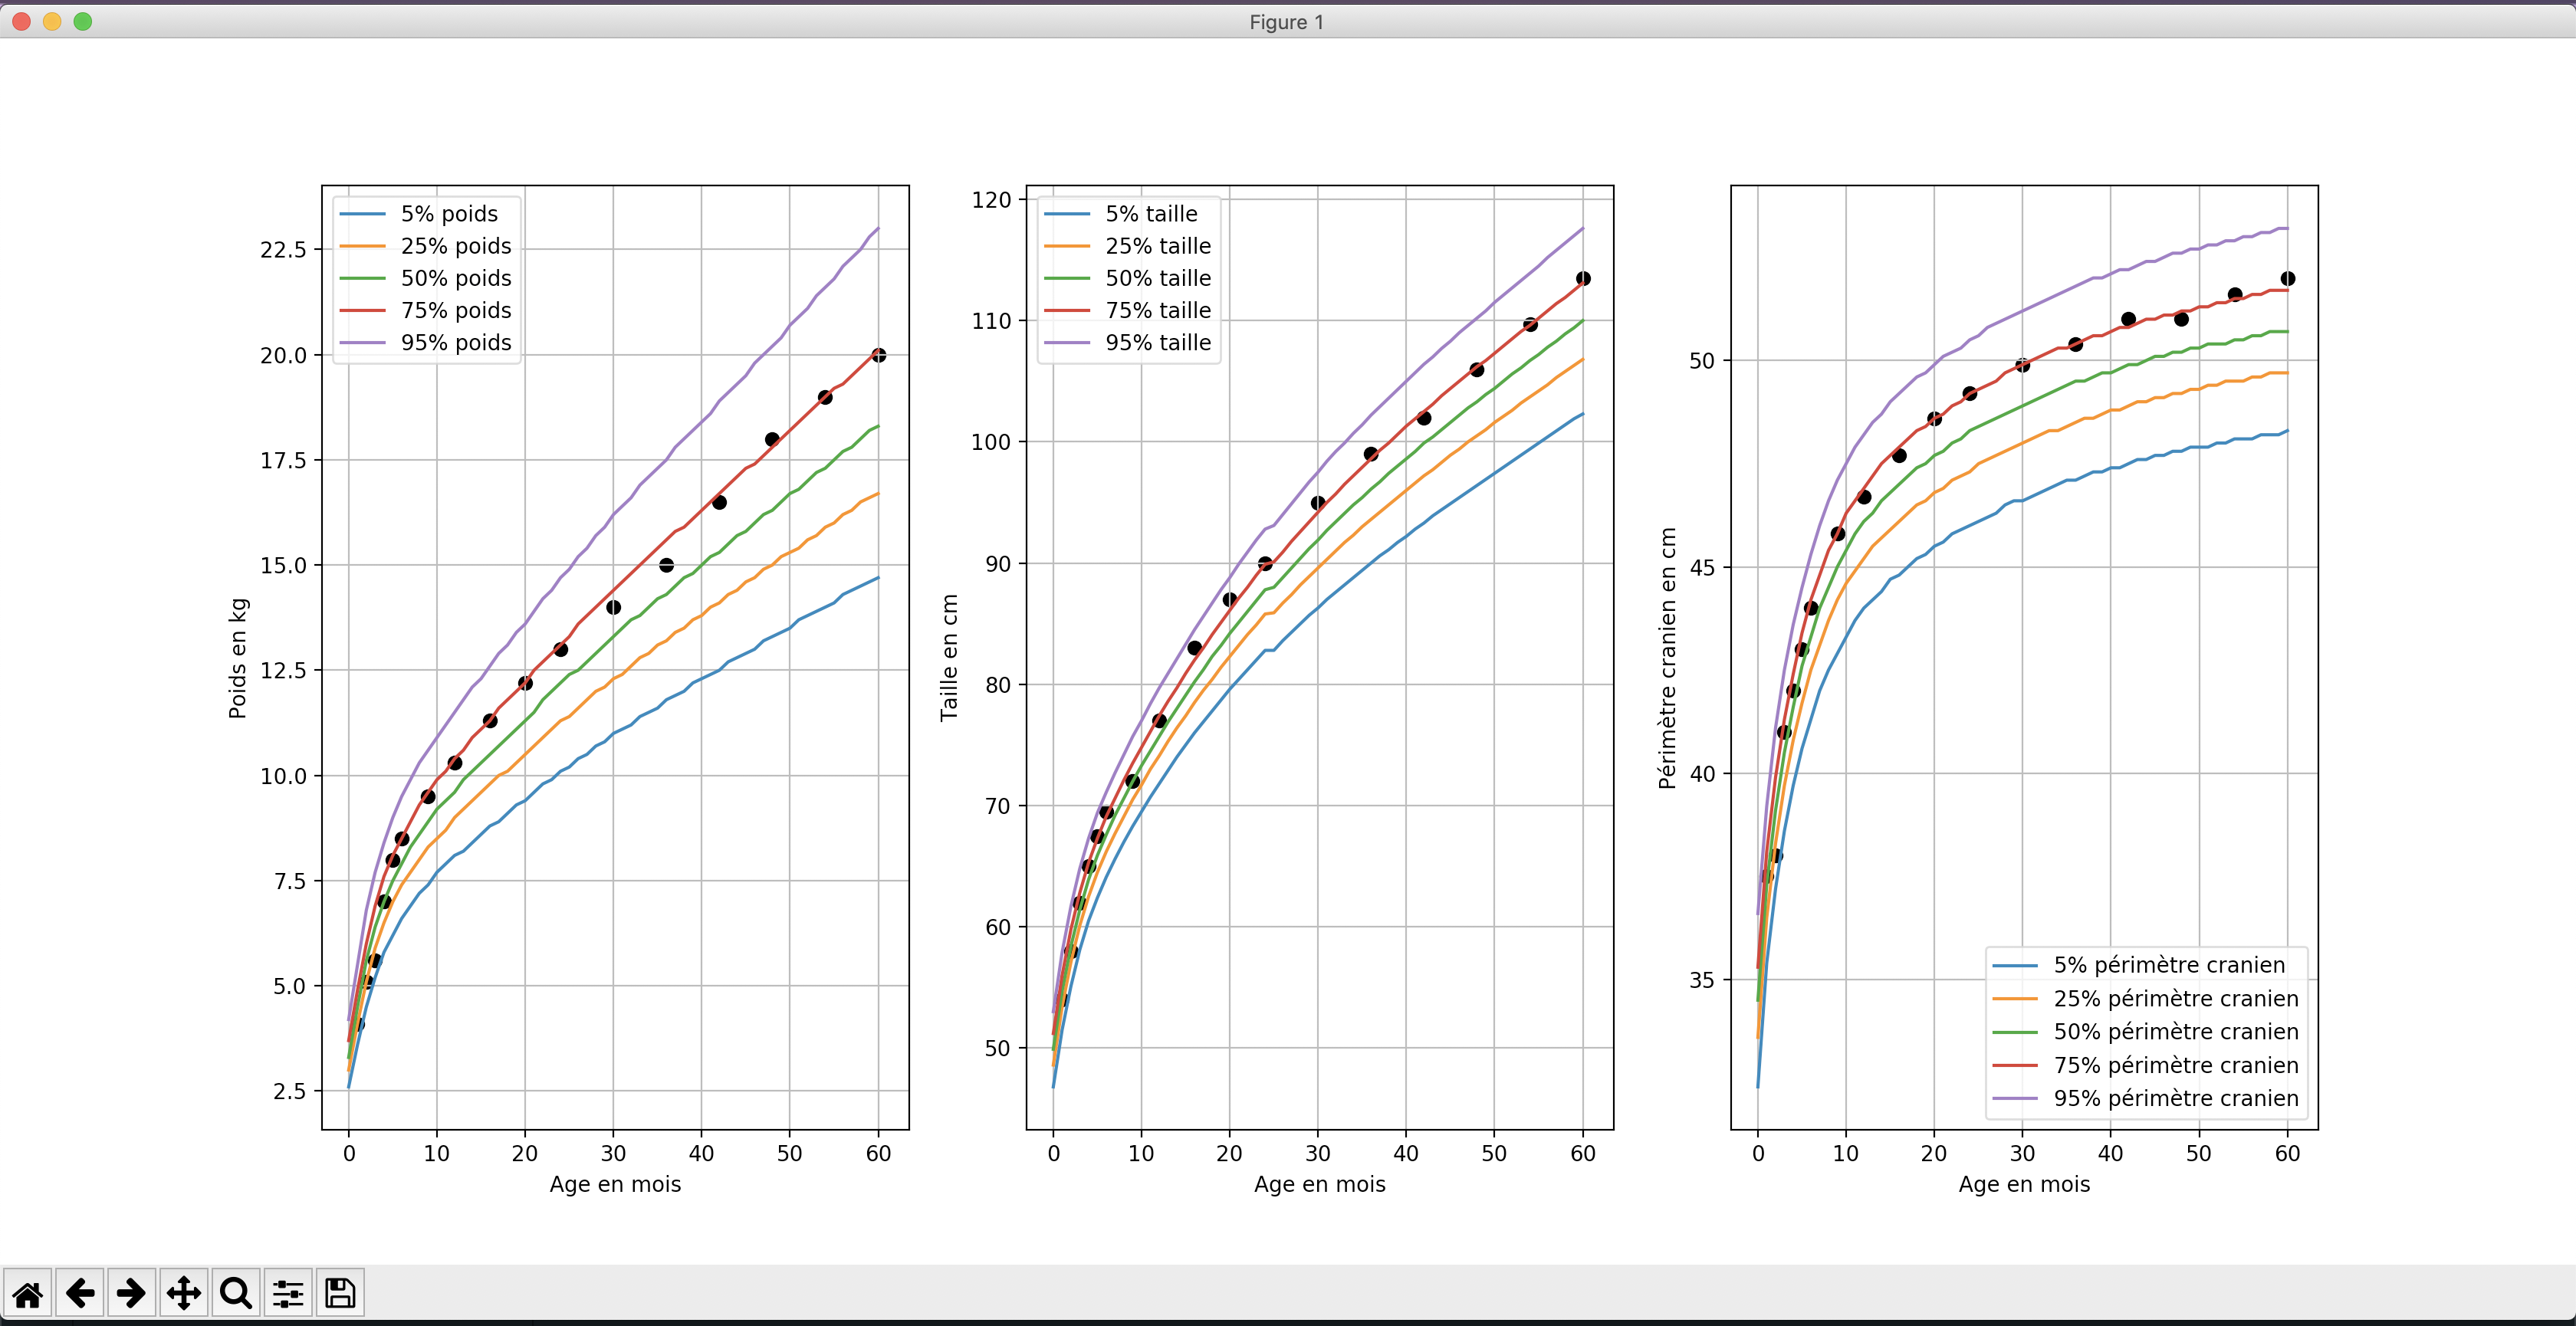Image resolution: width=2576 pixels, height=1326 pixels.
Task: Click the 30-month data point on height chart
Action: [x=1318, y=503]
